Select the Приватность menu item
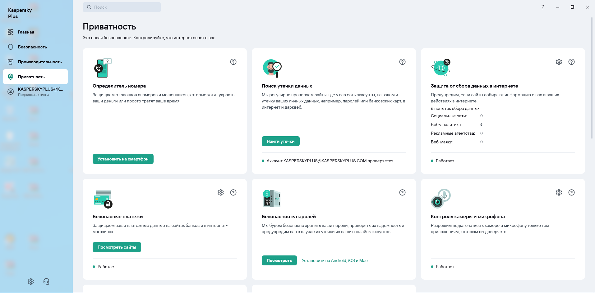 pos(35,77)
